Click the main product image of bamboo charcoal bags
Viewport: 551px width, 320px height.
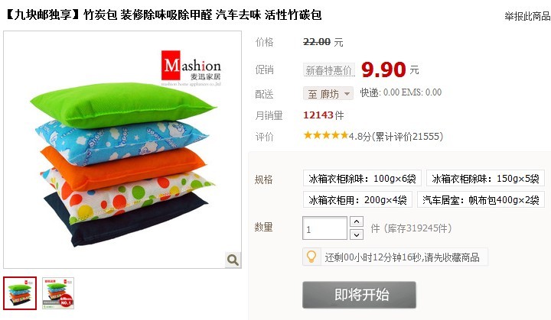click(x=122, y=150)
